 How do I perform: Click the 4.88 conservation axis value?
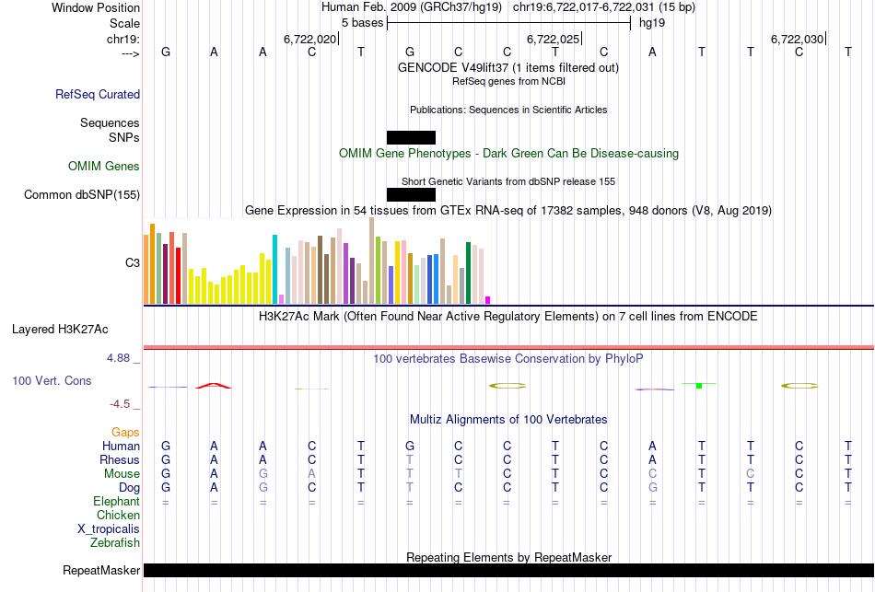tap(118, 358)
